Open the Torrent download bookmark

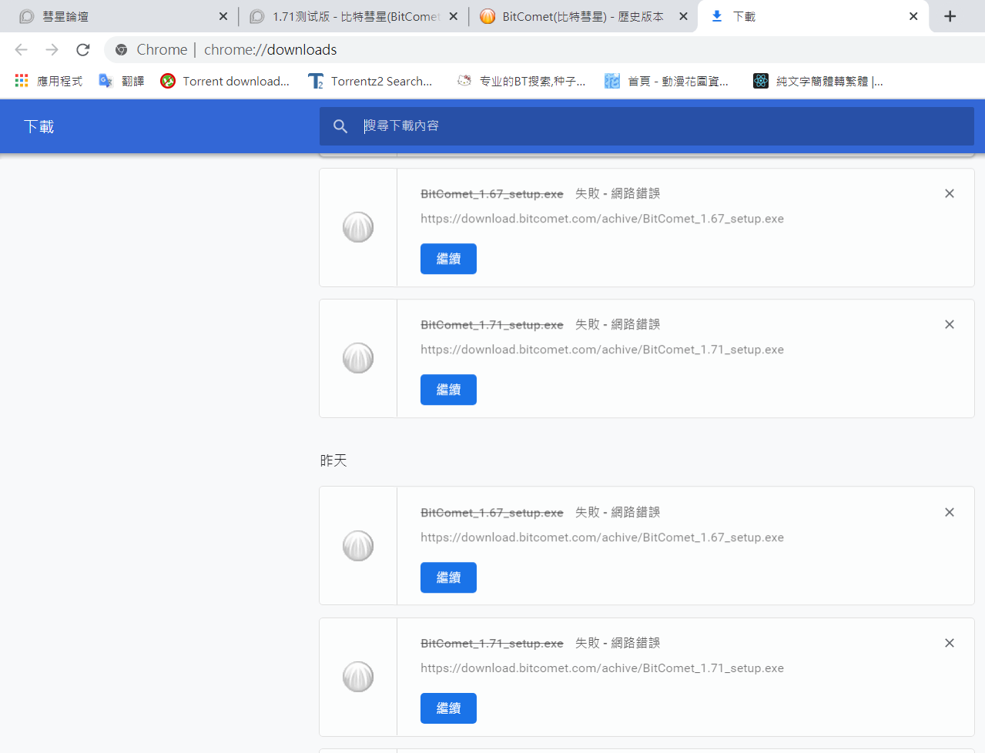point(225,81)
